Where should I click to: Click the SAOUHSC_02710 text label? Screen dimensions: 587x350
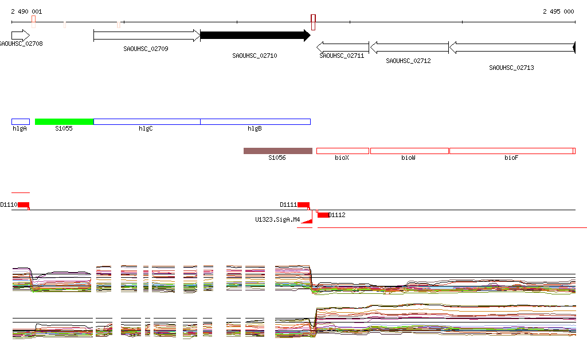[255, 56]
